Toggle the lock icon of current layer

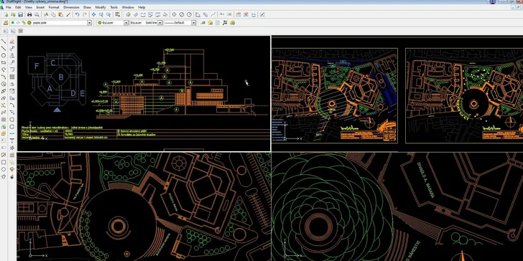click(24, 23)
